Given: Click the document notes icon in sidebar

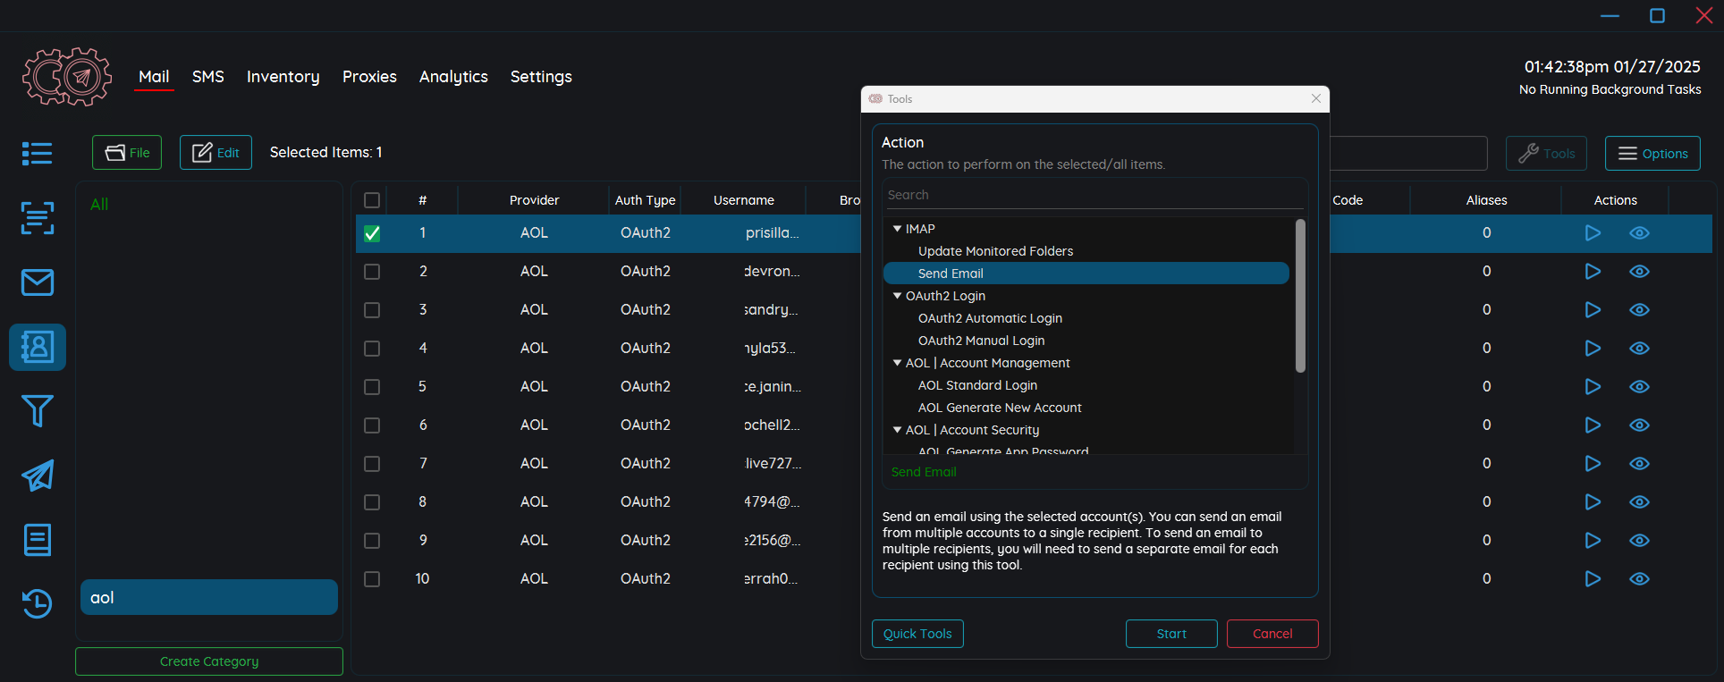Looking at the screenshot, I should point(37,540).
